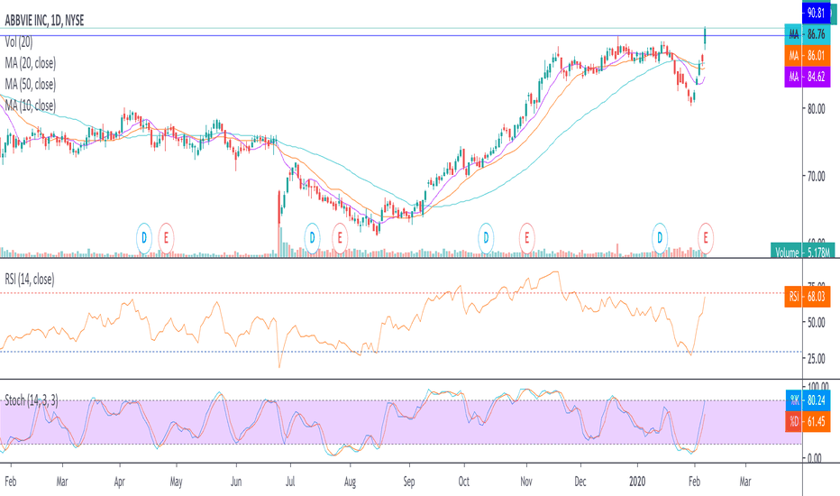Click the May label on time axis

[x=176, y=482]
